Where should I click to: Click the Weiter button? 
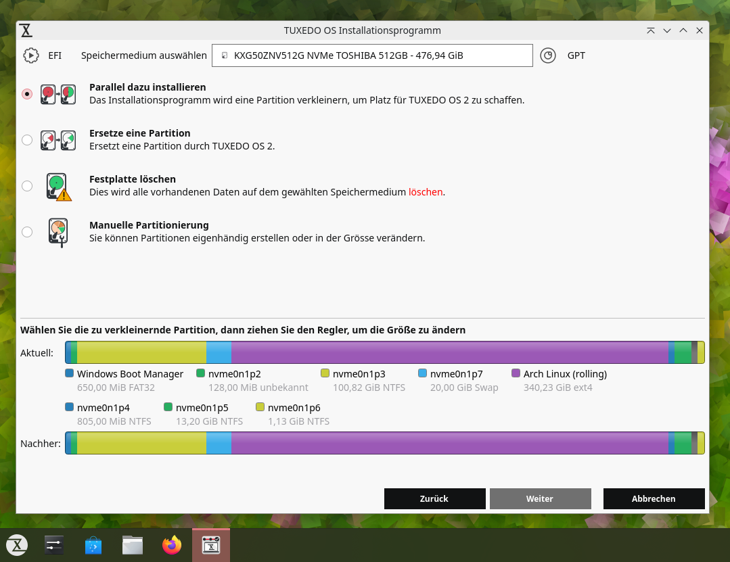click(x=540, y=498)
